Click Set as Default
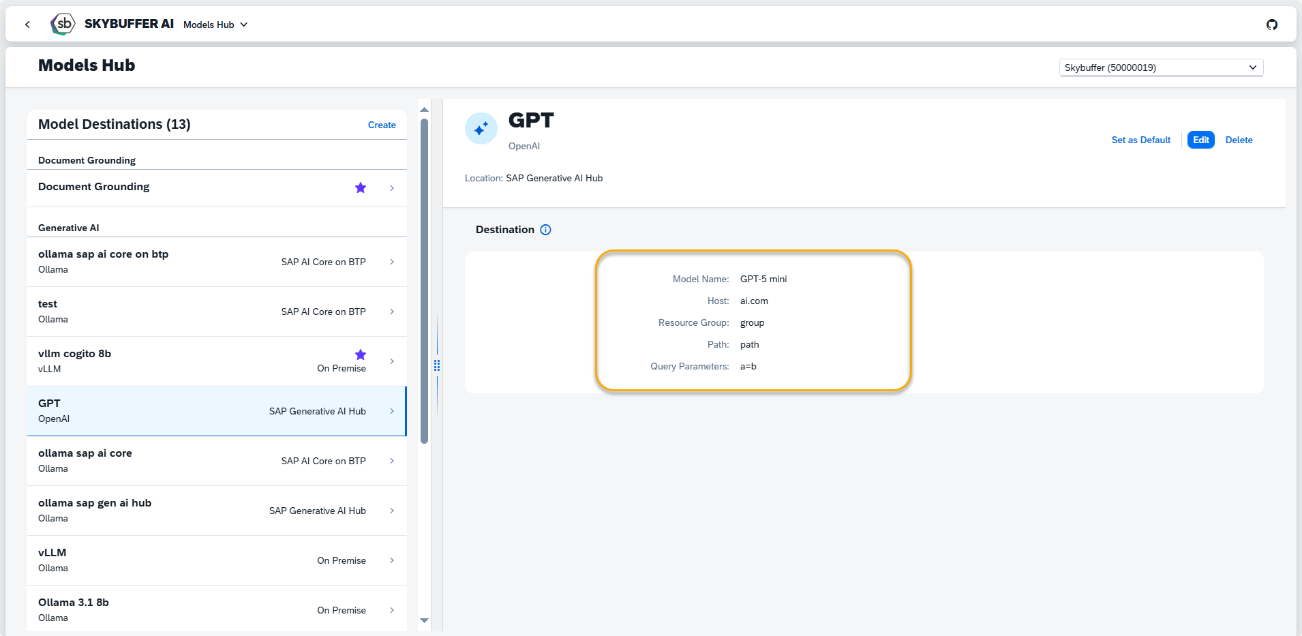Viewport: 1302px width, 636px height. pyautogui.click(x=1140, y=140)
